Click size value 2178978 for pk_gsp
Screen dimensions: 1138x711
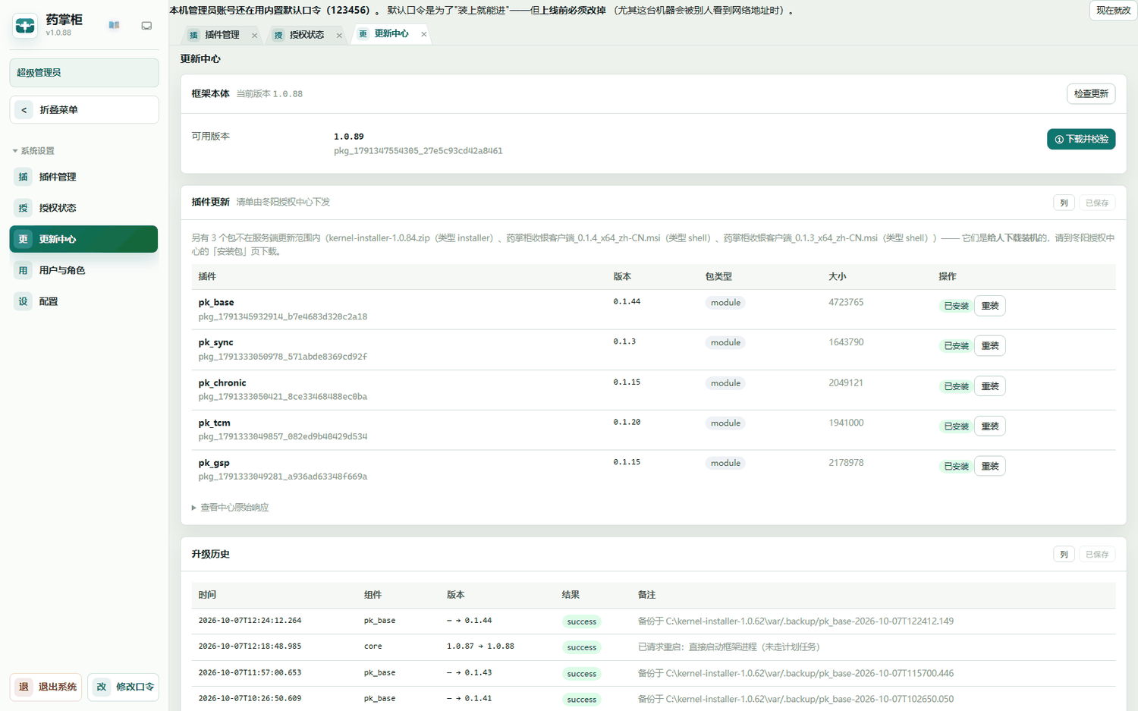(x=846, y=463)
